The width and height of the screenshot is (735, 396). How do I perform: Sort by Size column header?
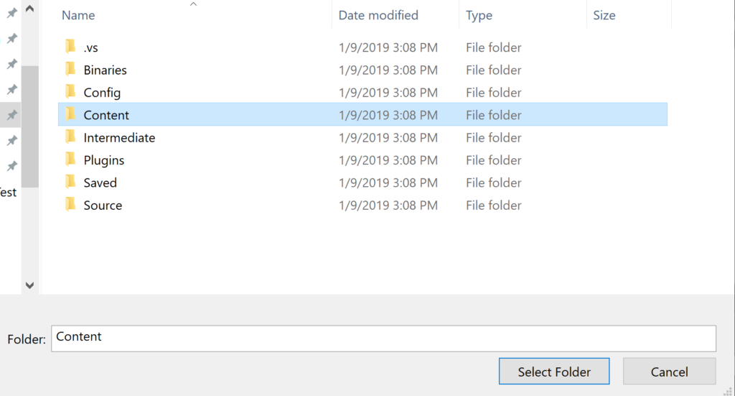pos(604,15)
